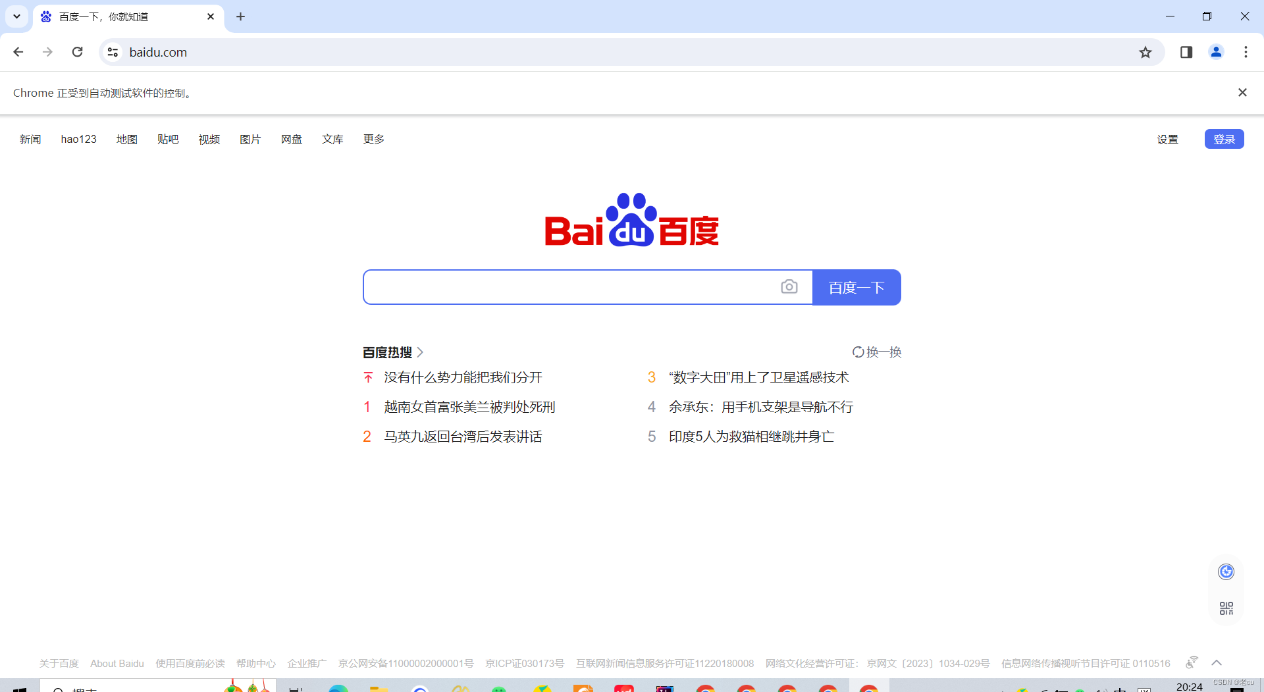Open hot search 没有什么势力能把我们分开
The image size is (1264, 692).
click(x=463, y=377)
